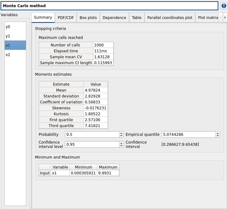
Task: Increase the Probability value
Action: [121, 133]
